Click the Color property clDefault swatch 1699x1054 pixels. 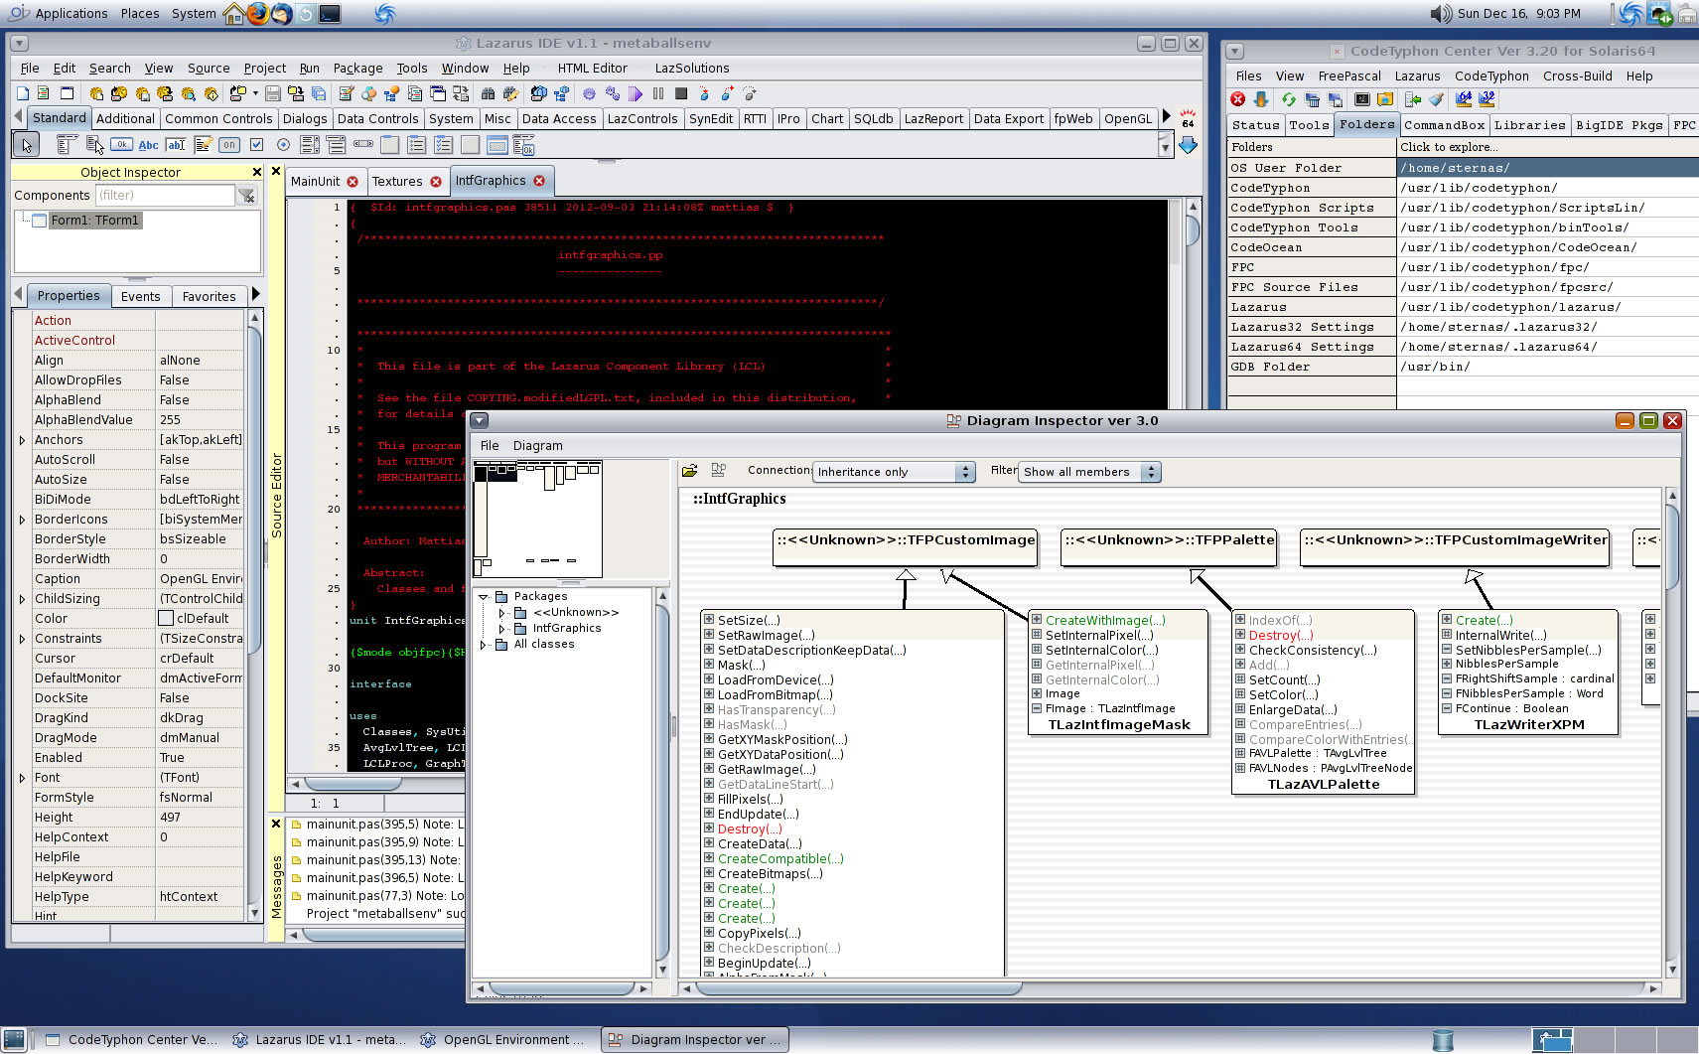click(166, 618)
